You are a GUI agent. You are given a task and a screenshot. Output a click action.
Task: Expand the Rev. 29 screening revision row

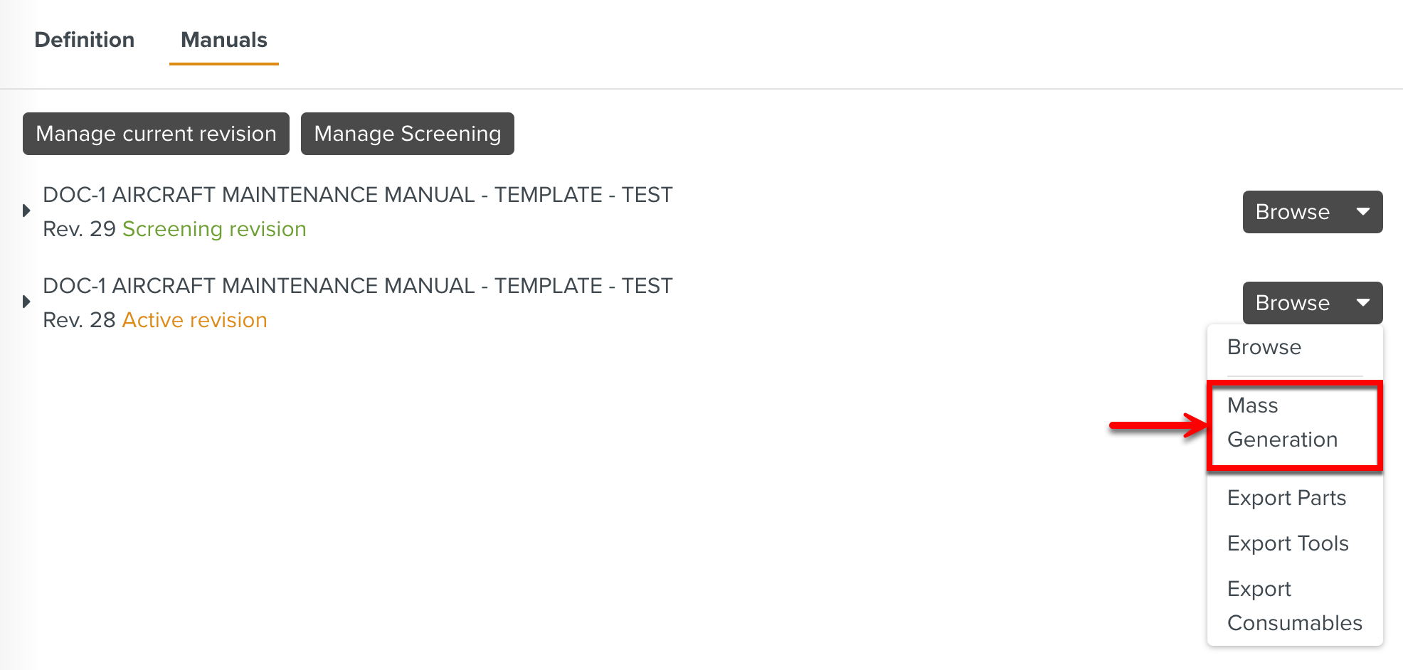click(x=26, y=211)
